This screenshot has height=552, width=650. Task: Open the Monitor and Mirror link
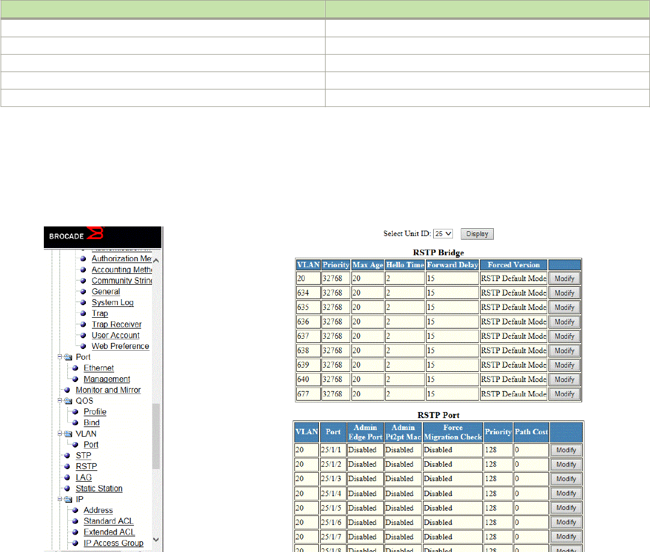pos(108,390)
